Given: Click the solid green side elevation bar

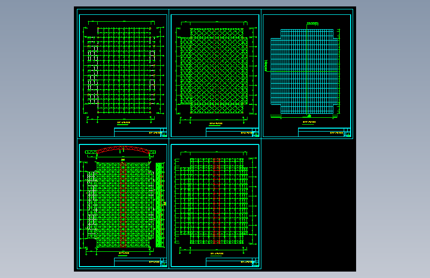Looking at the screenshot, I should pyautogui.click(x=159, y=205).
